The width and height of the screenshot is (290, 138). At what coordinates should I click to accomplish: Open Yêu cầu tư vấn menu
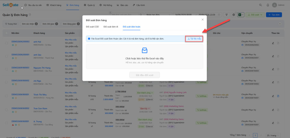coord(33,5)
